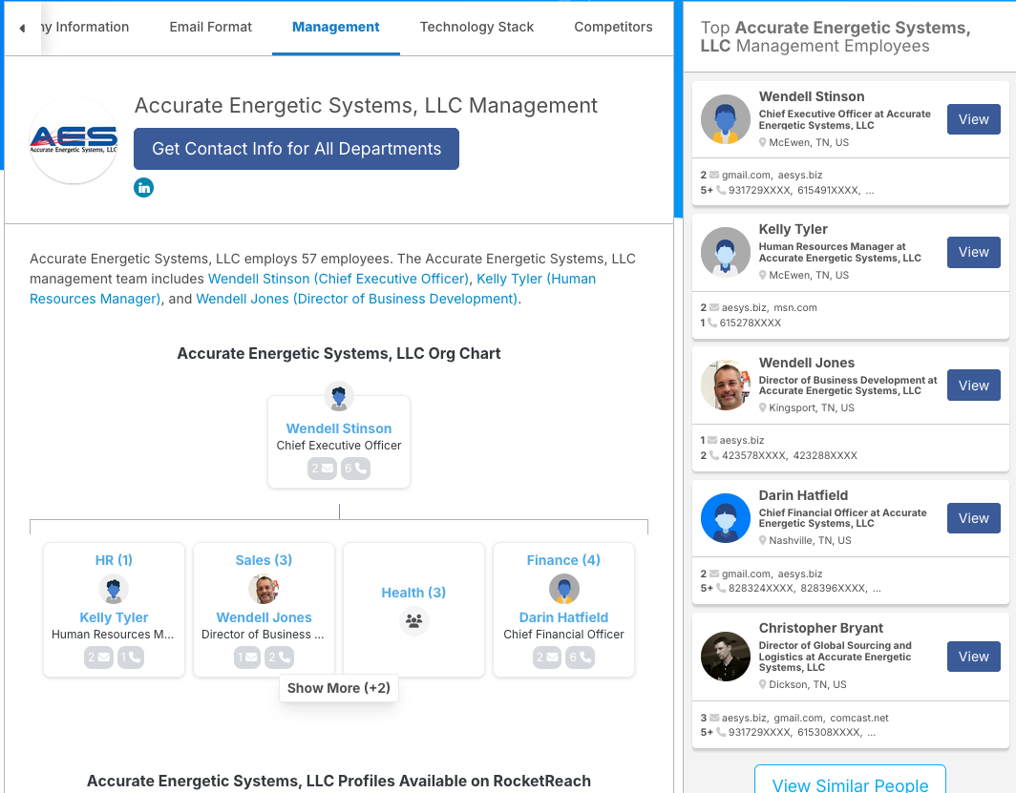This screenshot has width=1016, height=793.
Task: Click Wendell Jones photo in Sales card
Action: pos(264,589)
